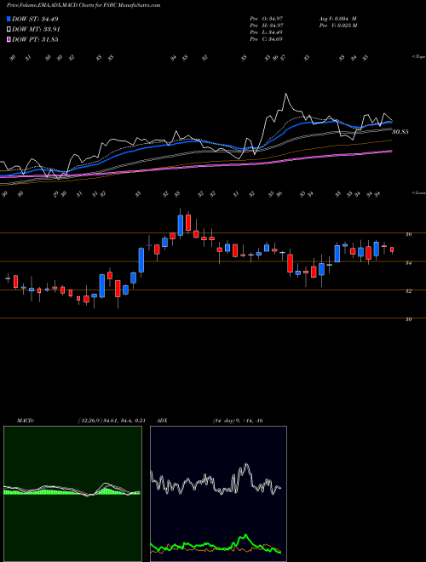Select the 'DOW MT: 33.91' legend label
The height and width of the screenshot is (562, 426).
(x=36, y=30)
